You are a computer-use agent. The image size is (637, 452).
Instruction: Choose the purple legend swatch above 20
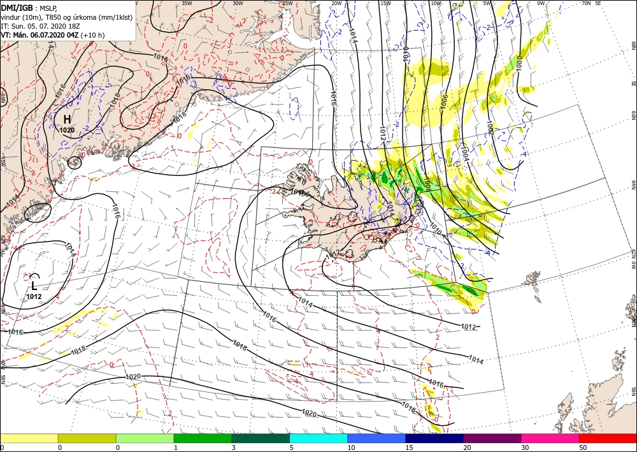(x=492, y=438)
